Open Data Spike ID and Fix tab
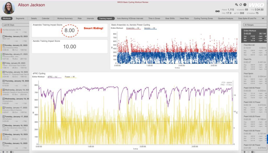Viewport: 268px width, 153px height. [x=247, y=19]
